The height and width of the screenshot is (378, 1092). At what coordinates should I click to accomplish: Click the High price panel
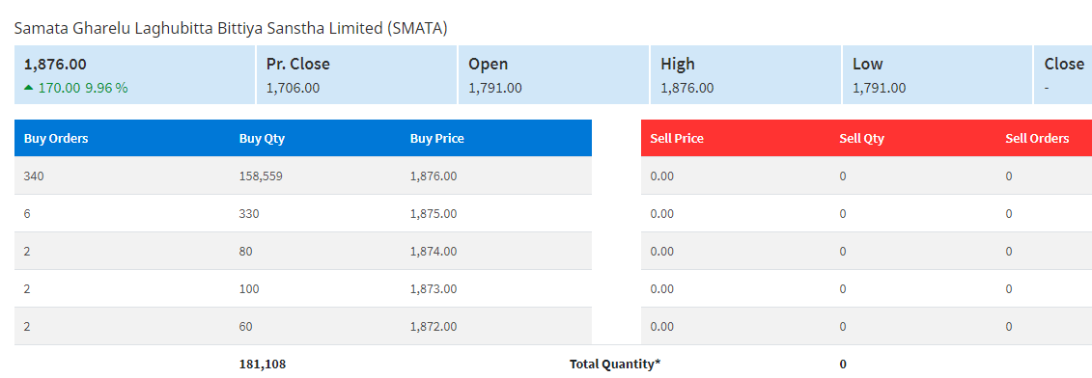coord(746,75)
